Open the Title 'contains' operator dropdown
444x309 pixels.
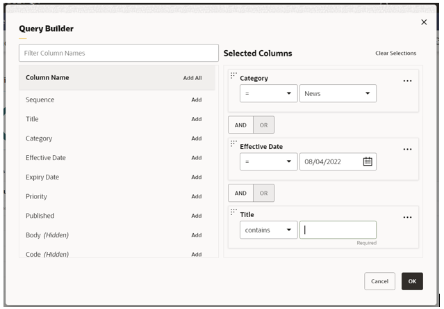[268, 230]
